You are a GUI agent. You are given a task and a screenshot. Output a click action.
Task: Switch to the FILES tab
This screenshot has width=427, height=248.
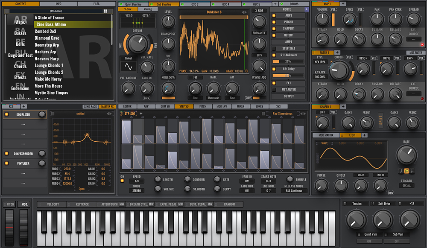(x=97, y=4)
